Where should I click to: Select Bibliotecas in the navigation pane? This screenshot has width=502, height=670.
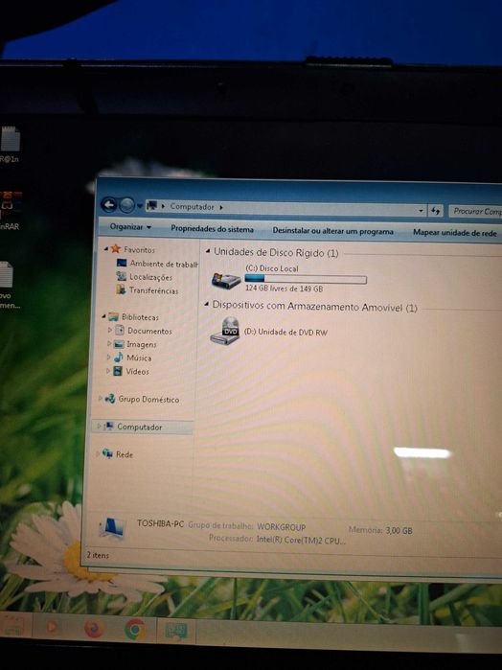[x=140, y=317]
